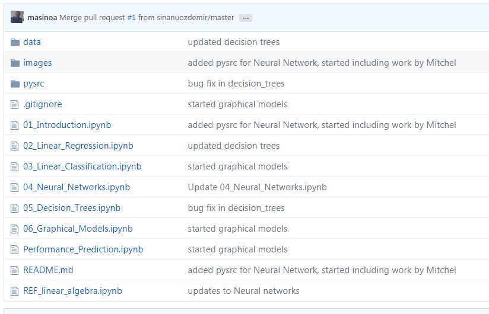The height and width of the screenshot is (314, 489).
Task: Click file icon beside 04_Neural_Networks.ipynb
Action: point(14,187)
